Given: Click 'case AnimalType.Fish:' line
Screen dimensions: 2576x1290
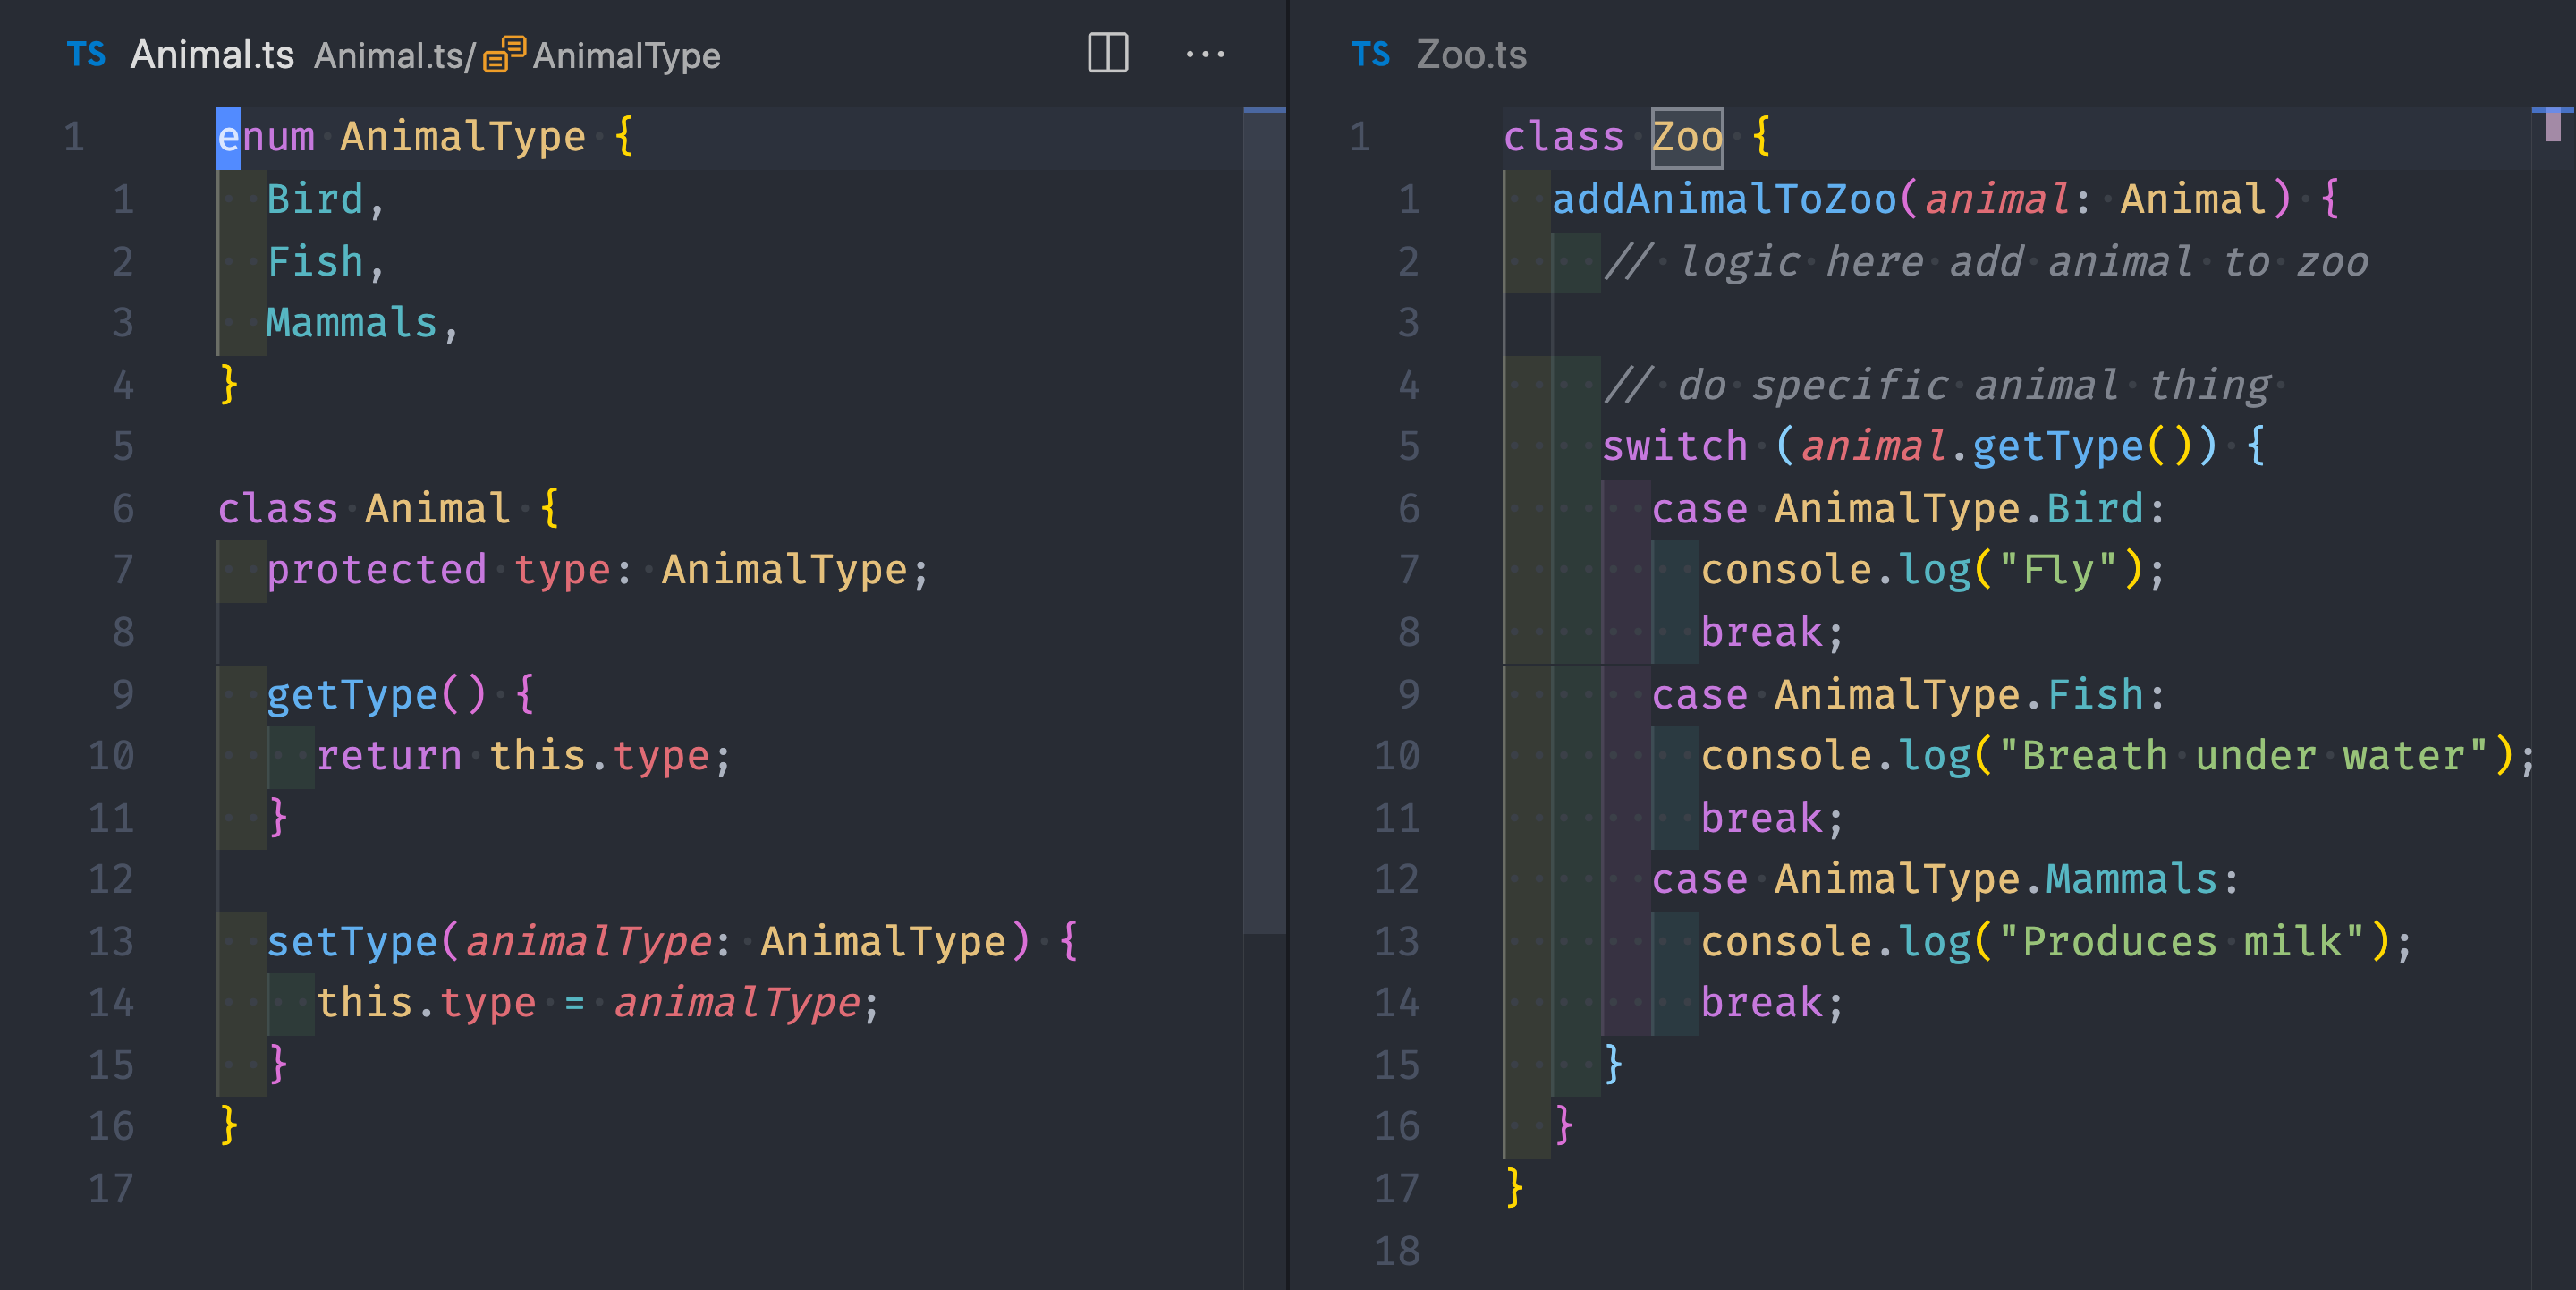Looking at the screenshot, I should (1908, 695).
